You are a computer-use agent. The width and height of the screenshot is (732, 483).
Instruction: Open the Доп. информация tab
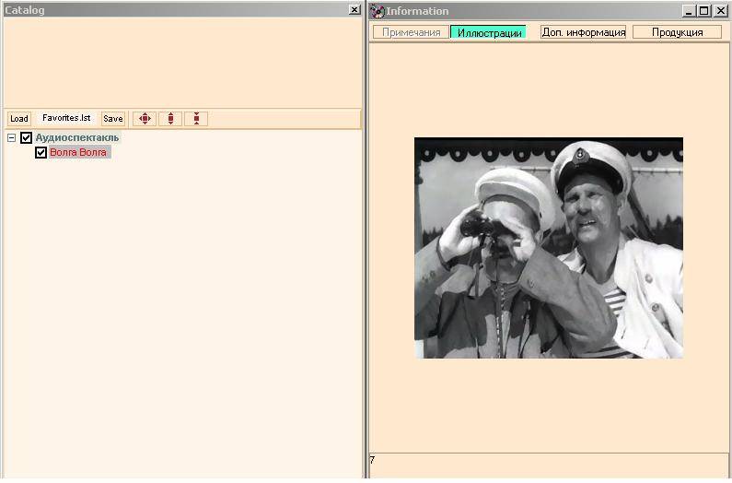583,32
